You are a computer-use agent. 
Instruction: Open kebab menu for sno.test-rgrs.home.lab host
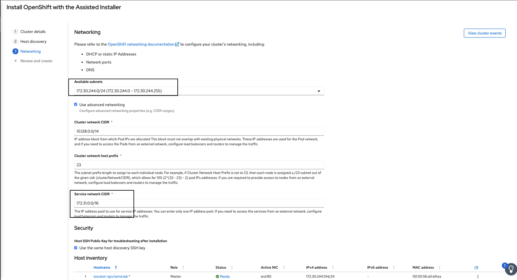(478, 276)
